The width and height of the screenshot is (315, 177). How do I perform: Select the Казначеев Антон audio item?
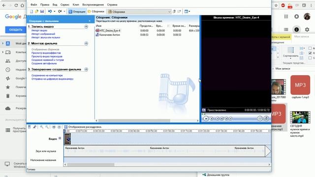(x=108, y=35)
